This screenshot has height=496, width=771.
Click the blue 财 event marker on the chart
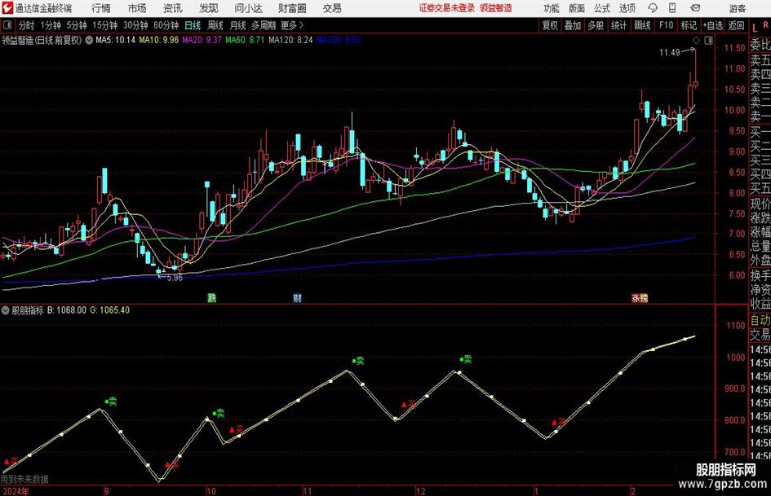[x=298, y=297]
